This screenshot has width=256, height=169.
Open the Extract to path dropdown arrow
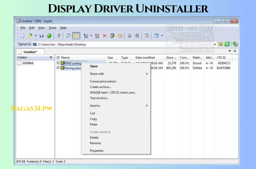coord(215,44)
